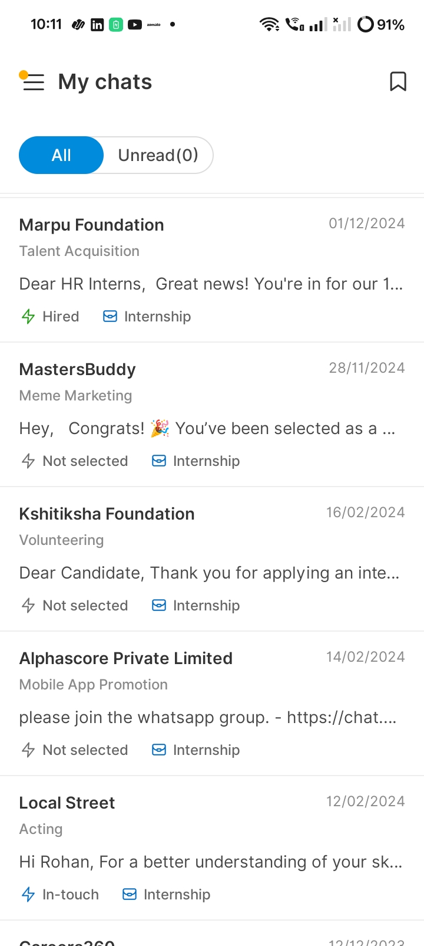
Task: Open the hamburger navigation menu
Action: pyautogui.click(x=33, y=81)
